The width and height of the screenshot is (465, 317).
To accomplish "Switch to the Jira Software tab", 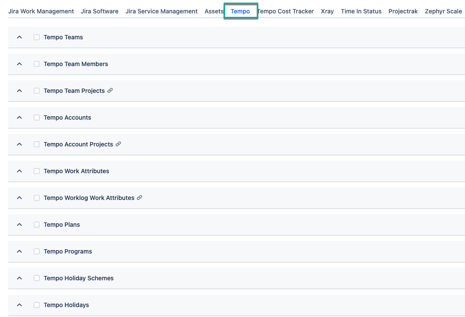I will point(99,11).
